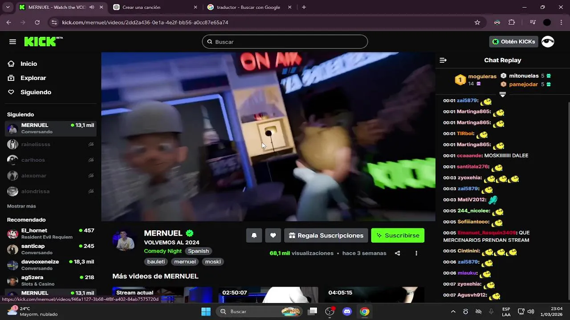Open the 02:50:07 video thumbnail
The height and width of the screenshot is (320, 570).
pos(268,295)
